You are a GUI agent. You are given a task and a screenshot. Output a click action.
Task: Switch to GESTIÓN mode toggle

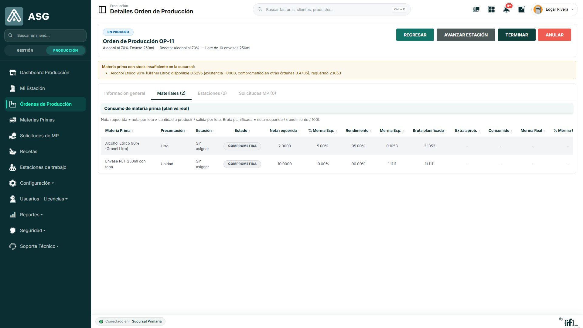point(25,50)
